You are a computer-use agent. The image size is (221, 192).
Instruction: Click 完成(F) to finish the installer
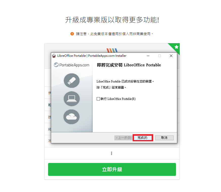pos(143,138)
